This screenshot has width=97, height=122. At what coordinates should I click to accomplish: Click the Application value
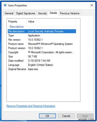pyautogui.click(x=34, y=35)
